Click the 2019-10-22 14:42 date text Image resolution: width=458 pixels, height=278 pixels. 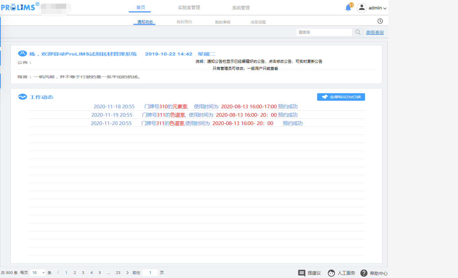[x=169, y=54]
